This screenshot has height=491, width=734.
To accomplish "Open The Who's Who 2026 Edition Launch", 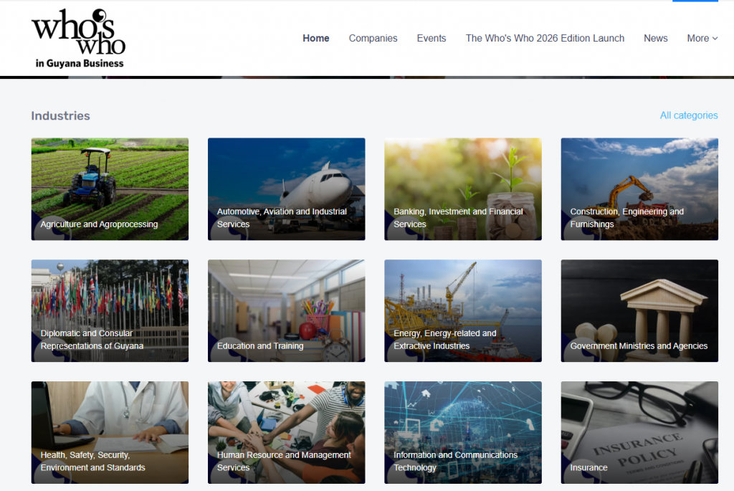I will 545,39.
